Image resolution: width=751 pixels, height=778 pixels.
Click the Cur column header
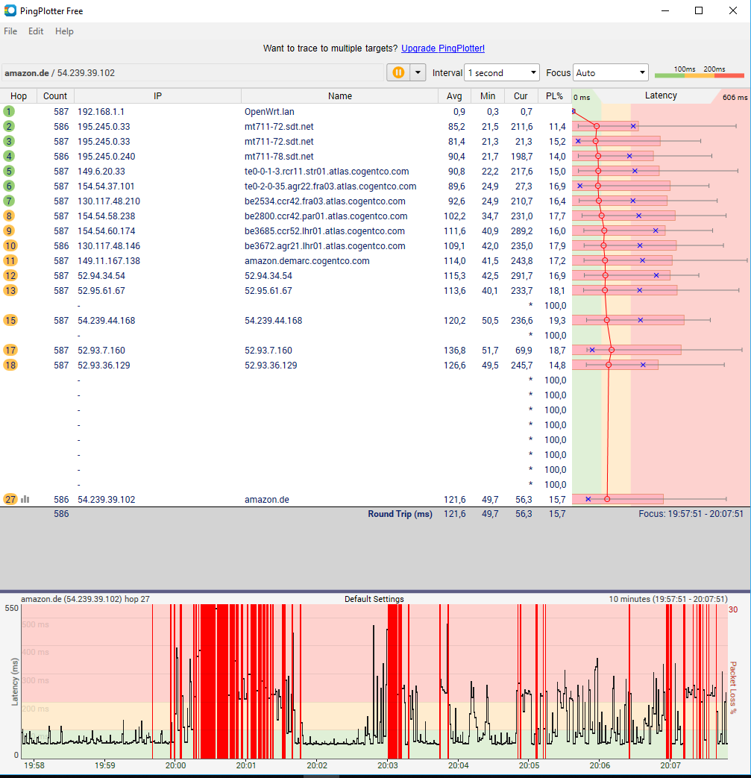point(521,95)
